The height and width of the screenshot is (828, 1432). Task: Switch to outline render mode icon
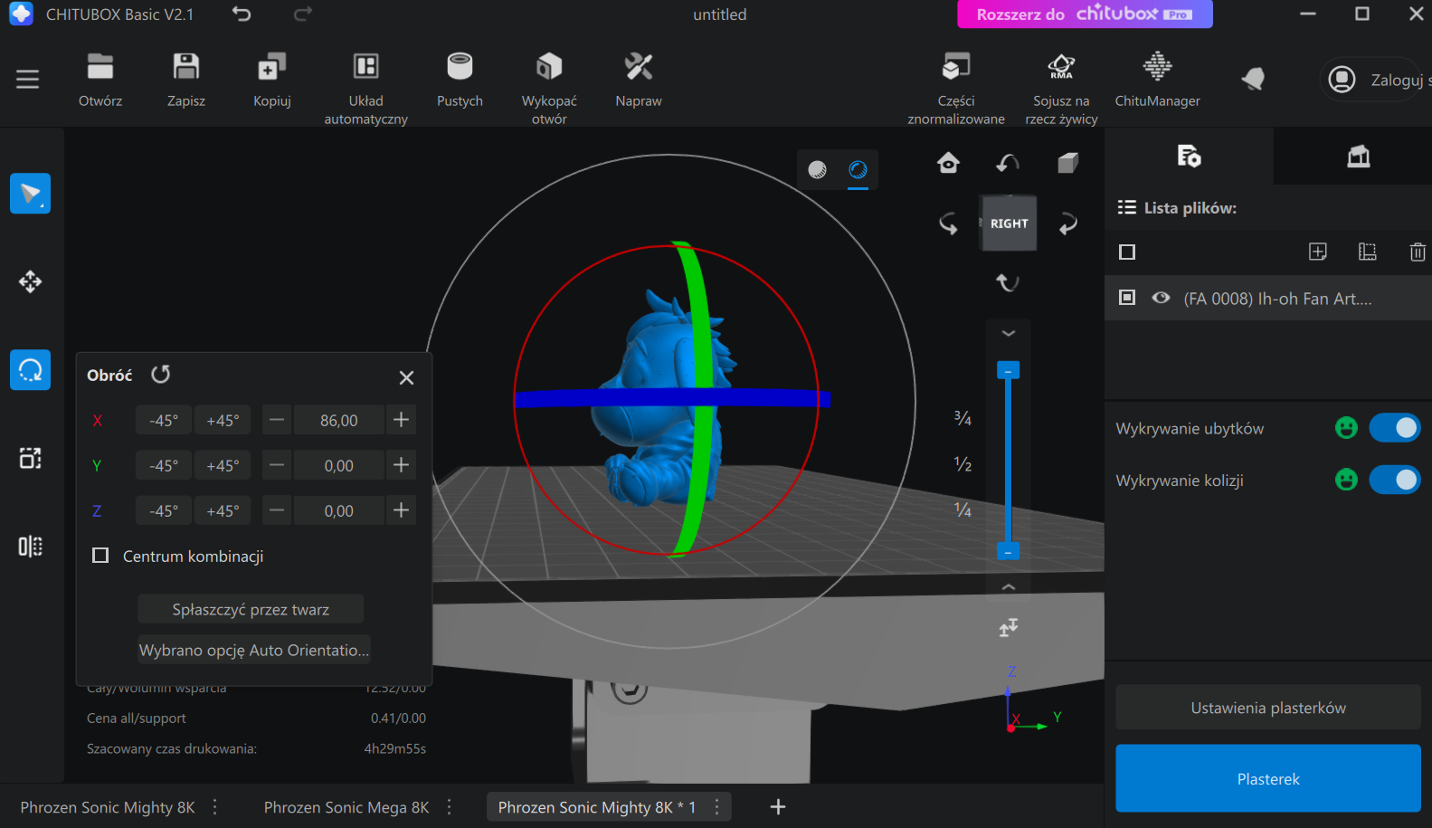pos(858,169)
